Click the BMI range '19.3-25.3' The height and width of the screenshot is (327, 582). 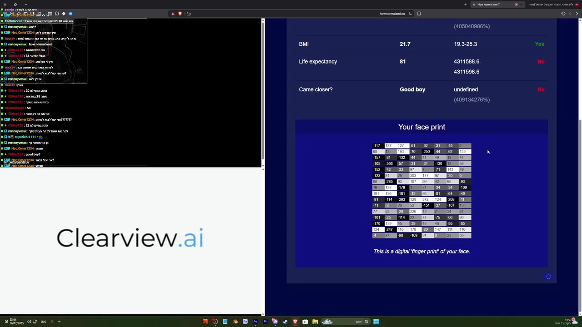[465, 44]
